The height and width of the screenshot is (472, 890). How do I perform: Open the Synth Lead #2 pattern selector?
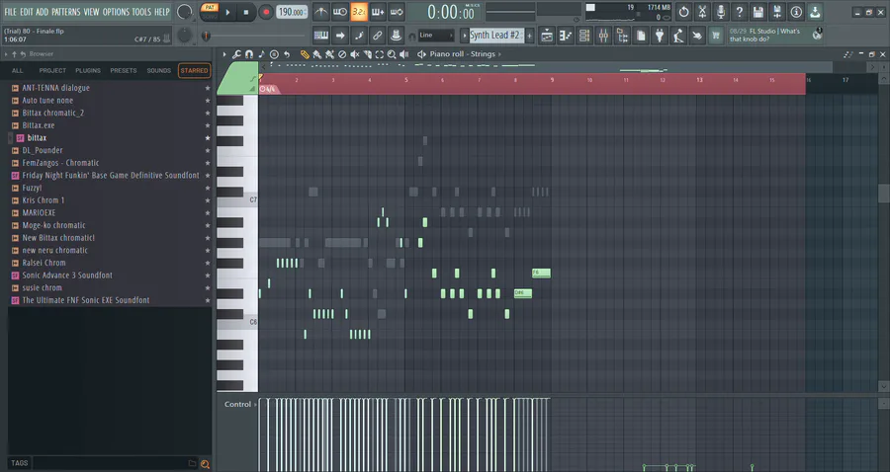(495, 36)
